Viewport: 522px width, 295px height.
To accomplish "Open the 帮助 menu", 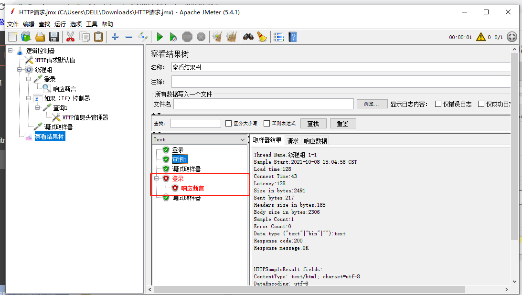I will 107,24.
